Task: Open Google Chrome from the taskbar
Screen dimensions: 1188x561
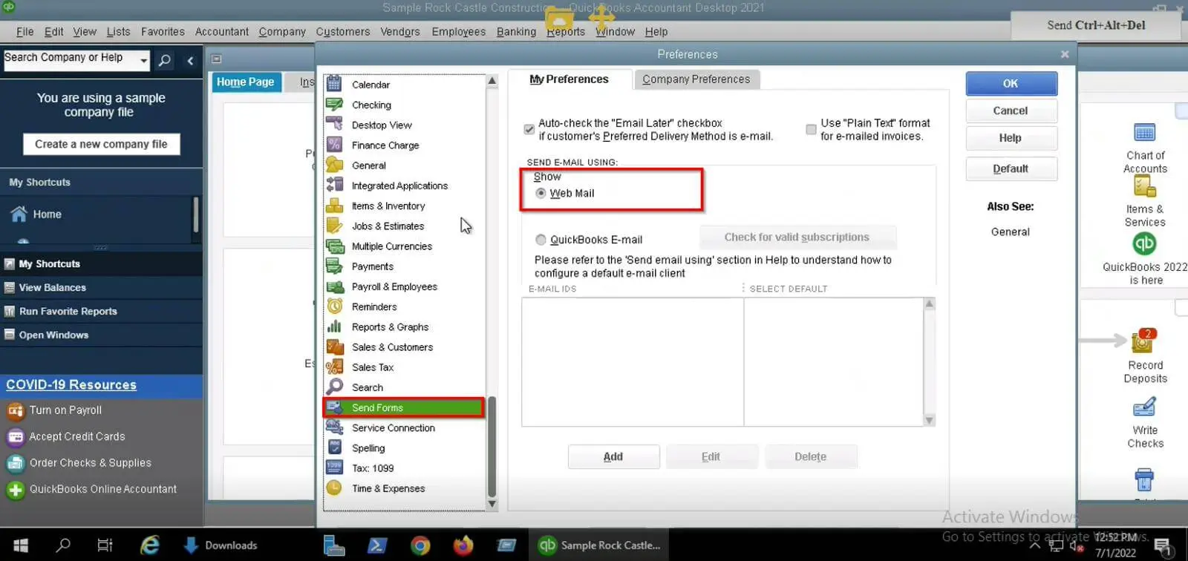Action: pos(420,545)
